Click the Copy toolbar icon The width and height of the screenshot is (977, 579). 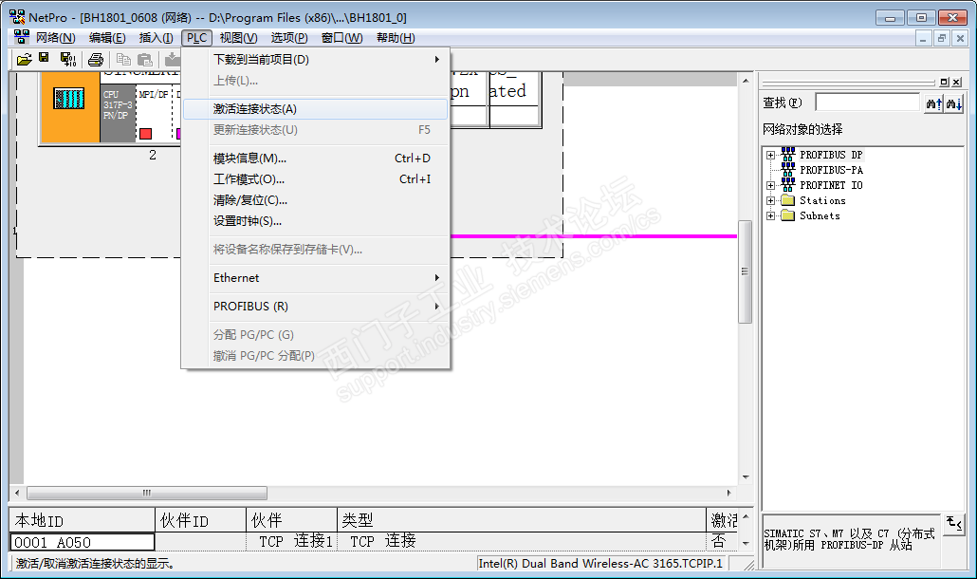124,60
